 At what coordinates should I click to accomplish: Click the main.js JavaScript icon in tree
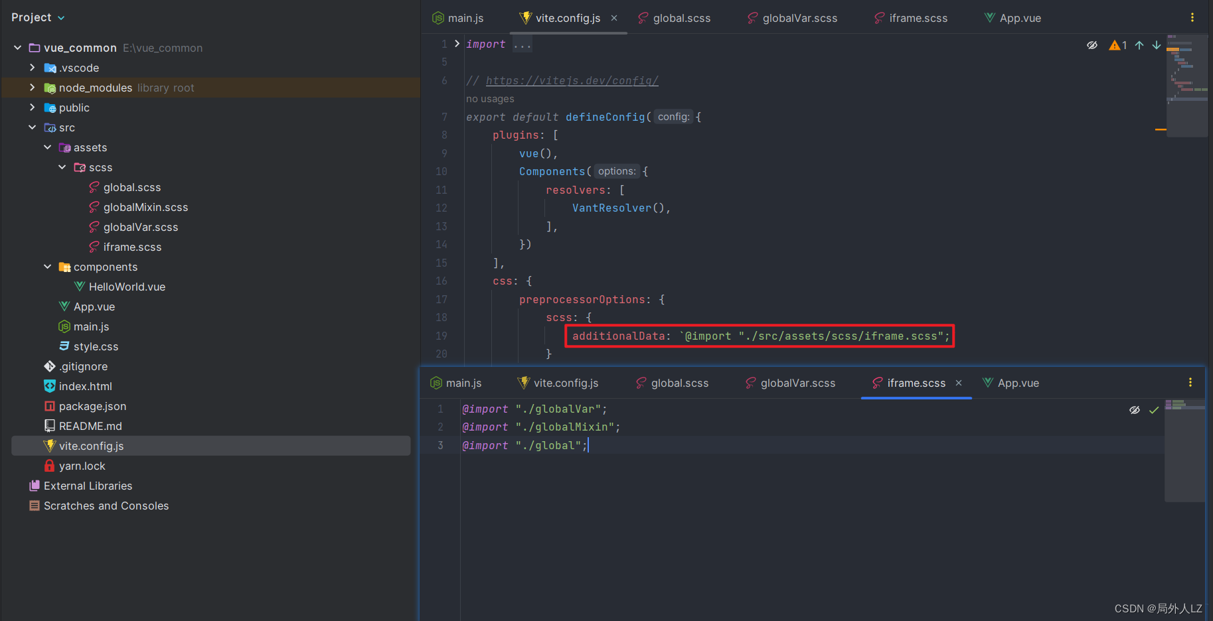pyautogui.click(x=64, y=326)
